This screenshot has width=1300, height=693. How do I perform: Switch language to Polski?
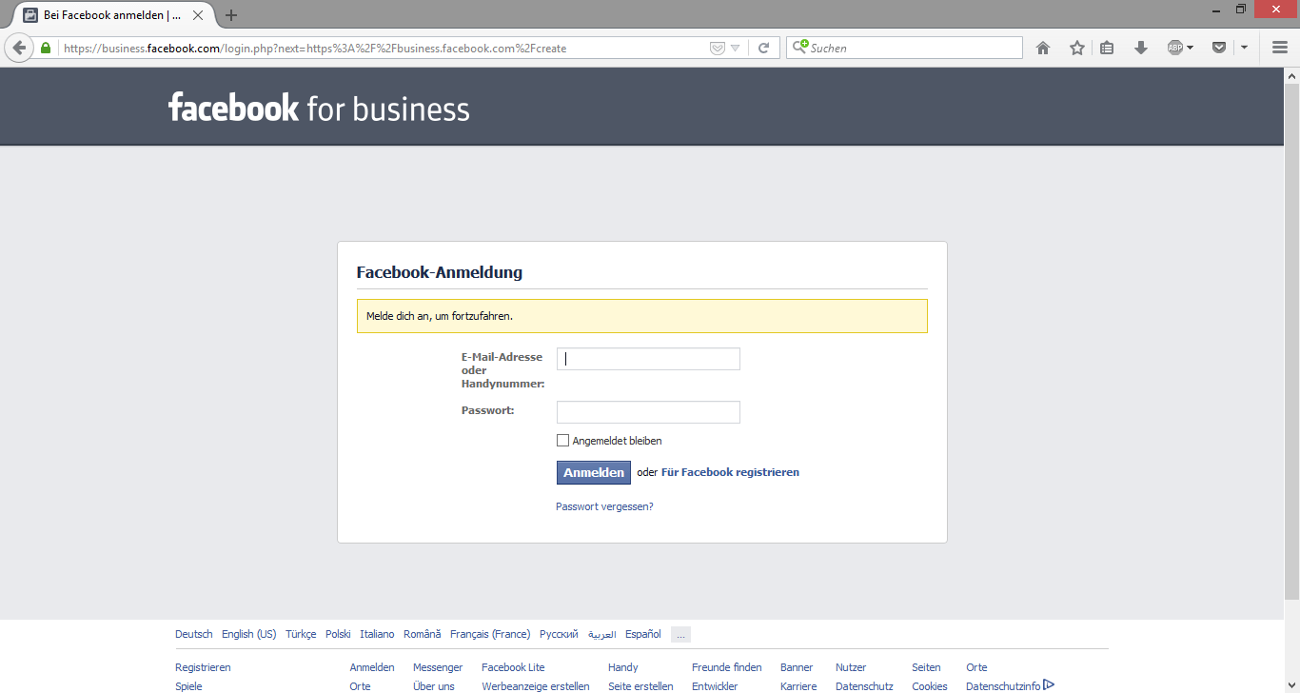(338, 634)
